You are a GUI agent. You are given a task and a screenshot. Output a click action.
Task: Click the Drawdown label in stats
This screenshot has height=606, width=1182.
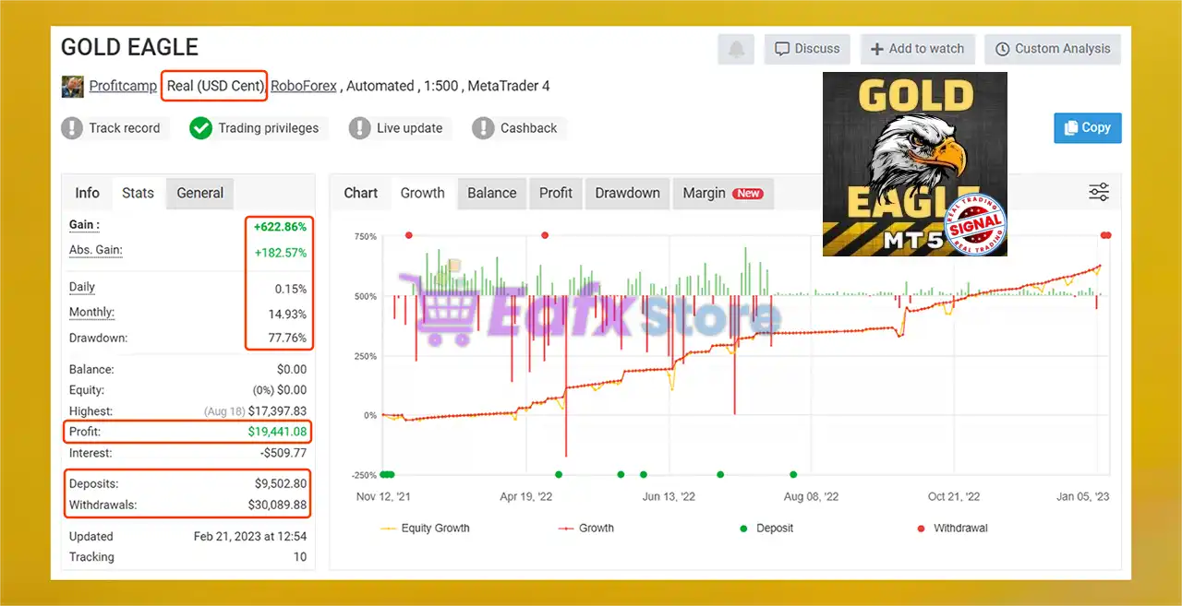tap(99, 338)
